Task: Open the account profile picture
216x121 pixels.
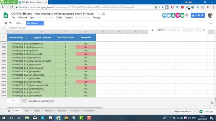Action: tap(210, 15)
